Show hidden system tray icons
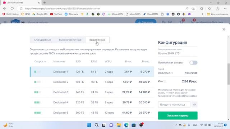The image size is (230, 129). (176, 125)
